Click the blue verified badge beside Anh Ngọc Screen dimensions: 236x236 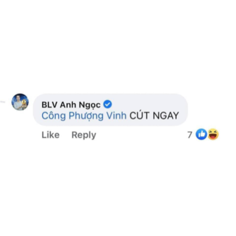(107, 104)
